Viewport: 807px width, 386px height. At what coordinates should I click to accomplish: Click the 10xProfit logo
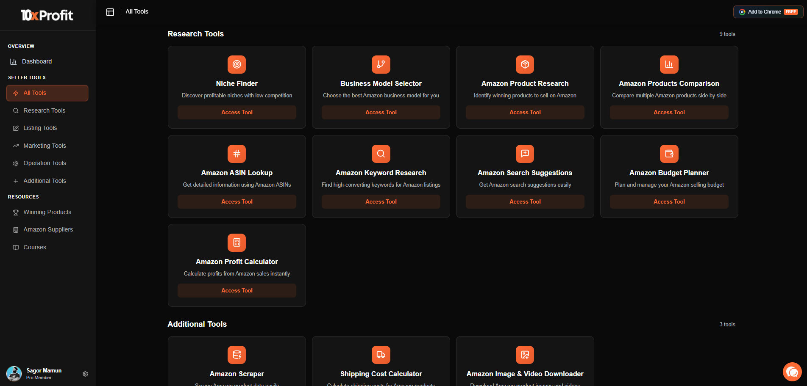pyautogui.click(x=47, y=15)
